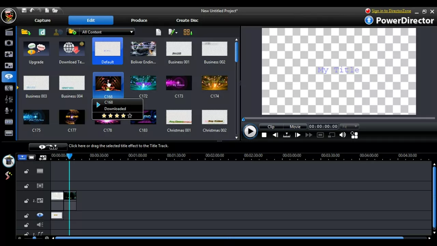
Task: Click the PowerDirector logo button
Action: pyautogui.click(x=9, y=15)
